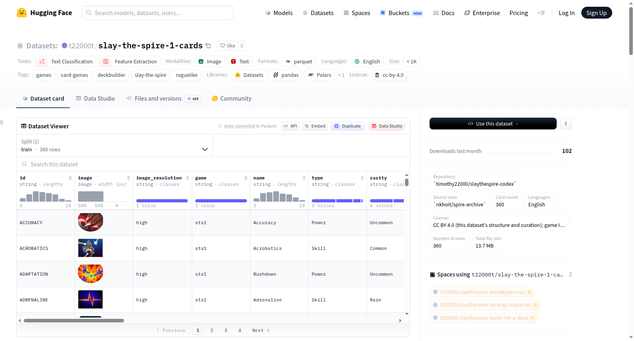Open Spaces in the top navigation

(357, 13)
